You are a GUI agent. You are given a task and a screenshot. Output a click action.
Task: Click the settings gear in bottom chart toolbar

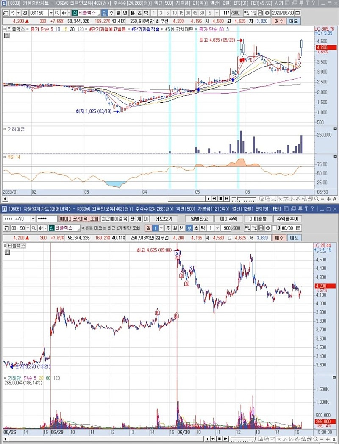[267, 228]
